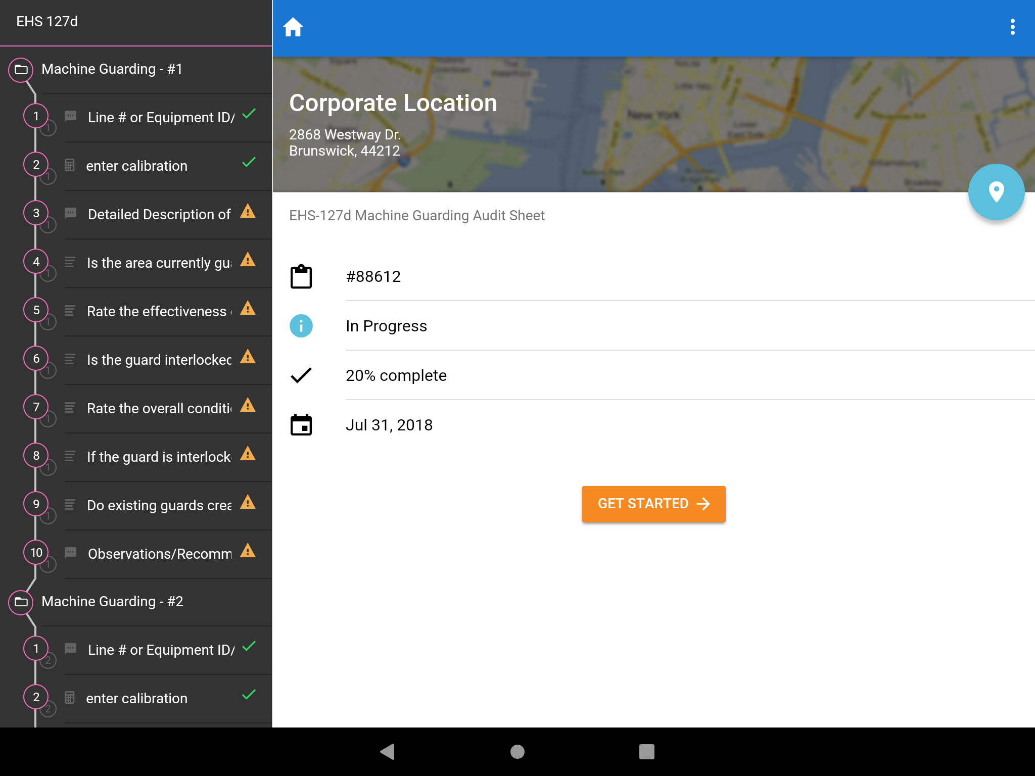This screenshot has width=1035, height=776.
Task: Click the checkmark beside 20% complete
Action: (x=301, y=375)
